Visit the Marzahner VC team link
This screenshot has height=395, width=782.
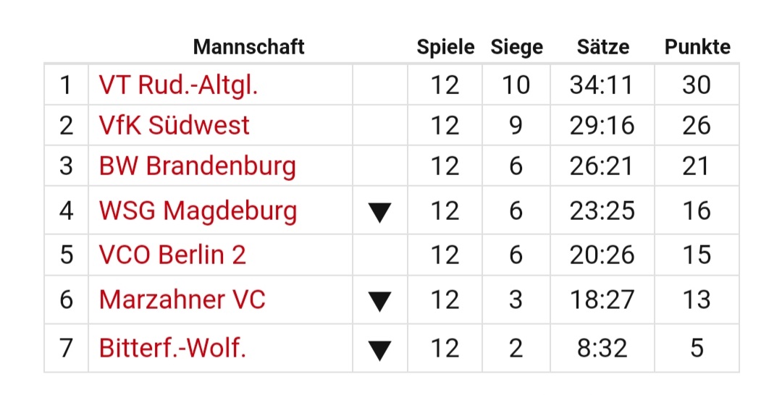tap(182, 300)
